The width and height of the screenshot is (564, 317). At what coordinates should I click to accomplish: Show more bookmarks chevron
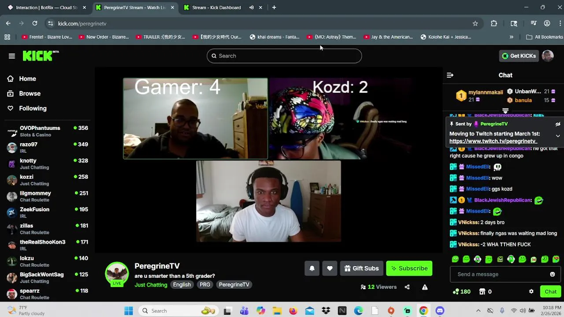coord(511,37)
